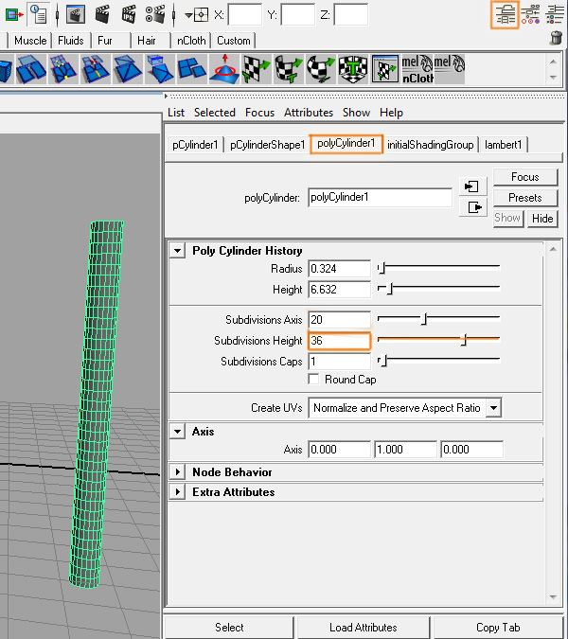Toggle the Attribute Editor panel icon

(x=505, y=13)
